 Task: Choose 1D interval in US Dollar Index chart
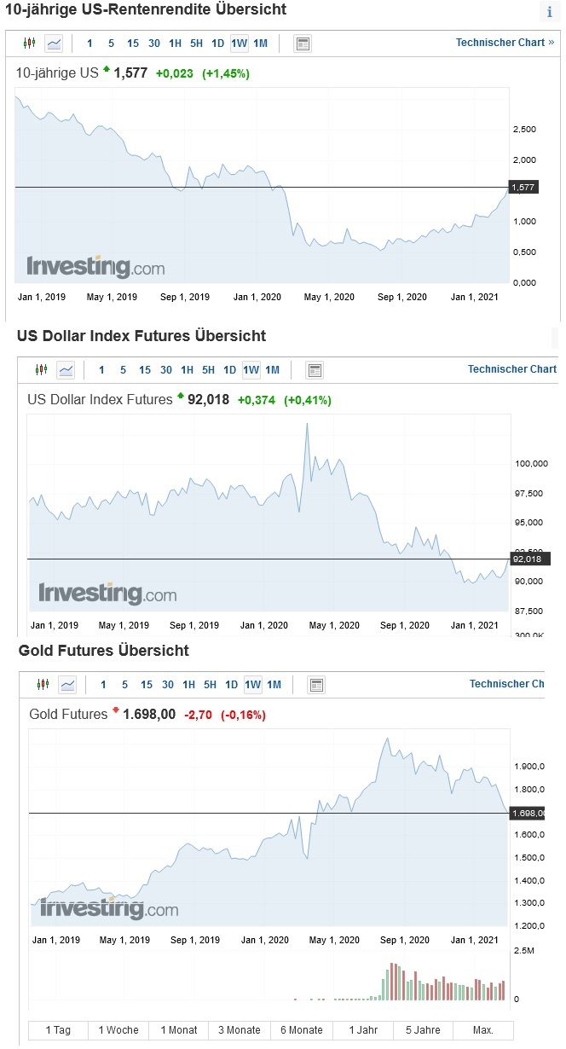(x=229, y=370)
